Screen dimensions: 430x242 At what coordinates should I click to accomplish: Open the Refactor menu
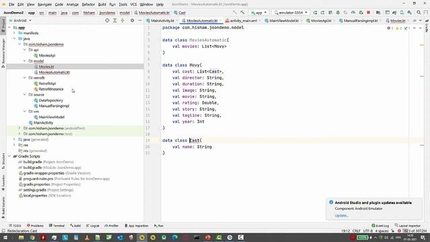(x=88, y=5)
